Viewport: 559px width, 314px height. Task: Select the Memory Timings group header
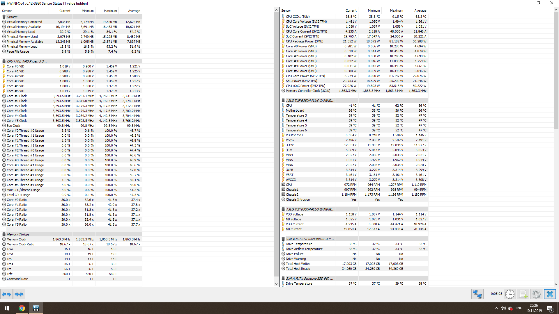pyautogui.click(x=18, y=234)
